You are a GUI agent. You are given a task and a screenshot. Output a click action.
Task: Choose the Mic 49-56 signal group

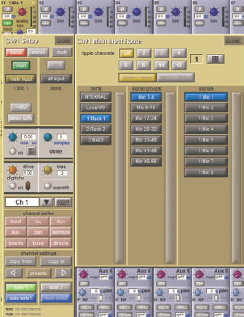click(146, 162)
